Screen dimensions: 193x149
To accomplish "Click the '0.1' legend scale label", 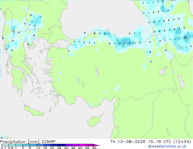I will pyautogui.click(x=3, y=148).
